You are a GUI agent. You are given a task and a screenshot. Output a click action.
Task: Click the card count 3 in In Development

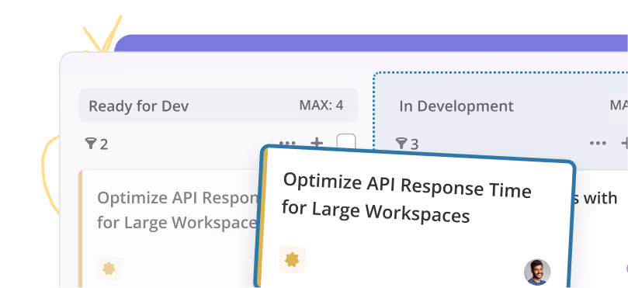click(x=415, y=144)
